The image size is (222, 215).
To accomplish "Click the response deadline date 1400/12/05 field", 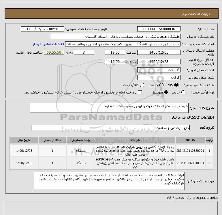I will click(x=159, y=53).
